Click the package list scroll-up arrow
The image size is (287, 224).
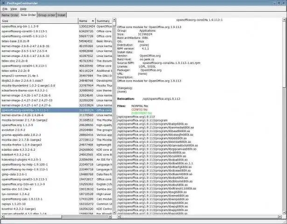114,20
